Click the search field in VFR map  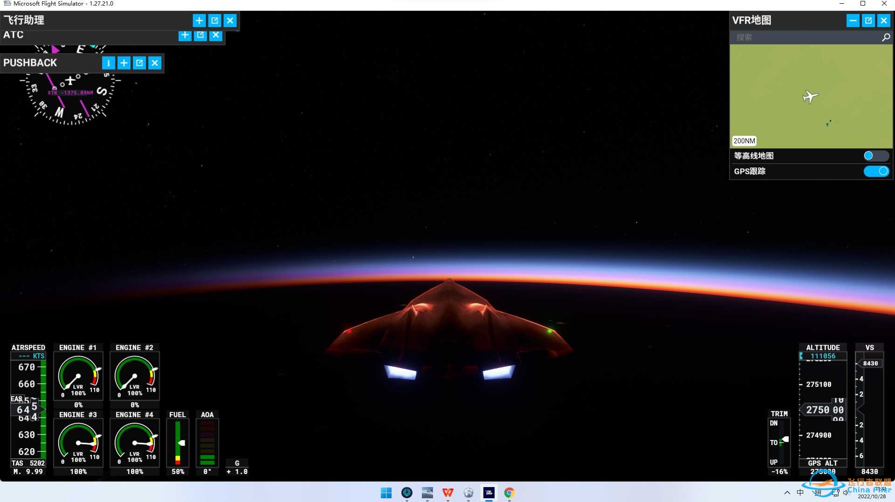(x=804, y=37)
